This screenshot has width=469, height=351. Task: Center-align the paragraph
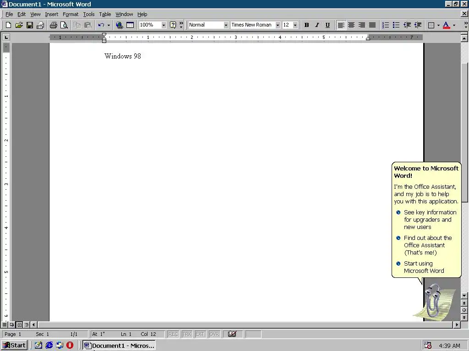pos(351,25)
